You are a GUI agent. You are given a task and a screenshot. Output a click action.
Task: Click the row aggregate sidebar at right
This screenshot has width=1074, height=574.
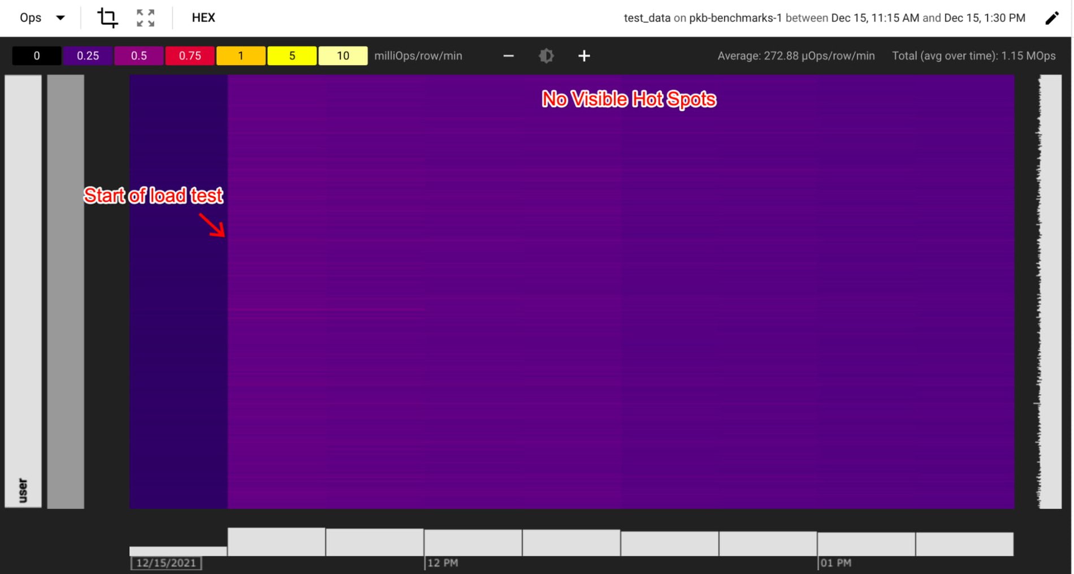1050,291
